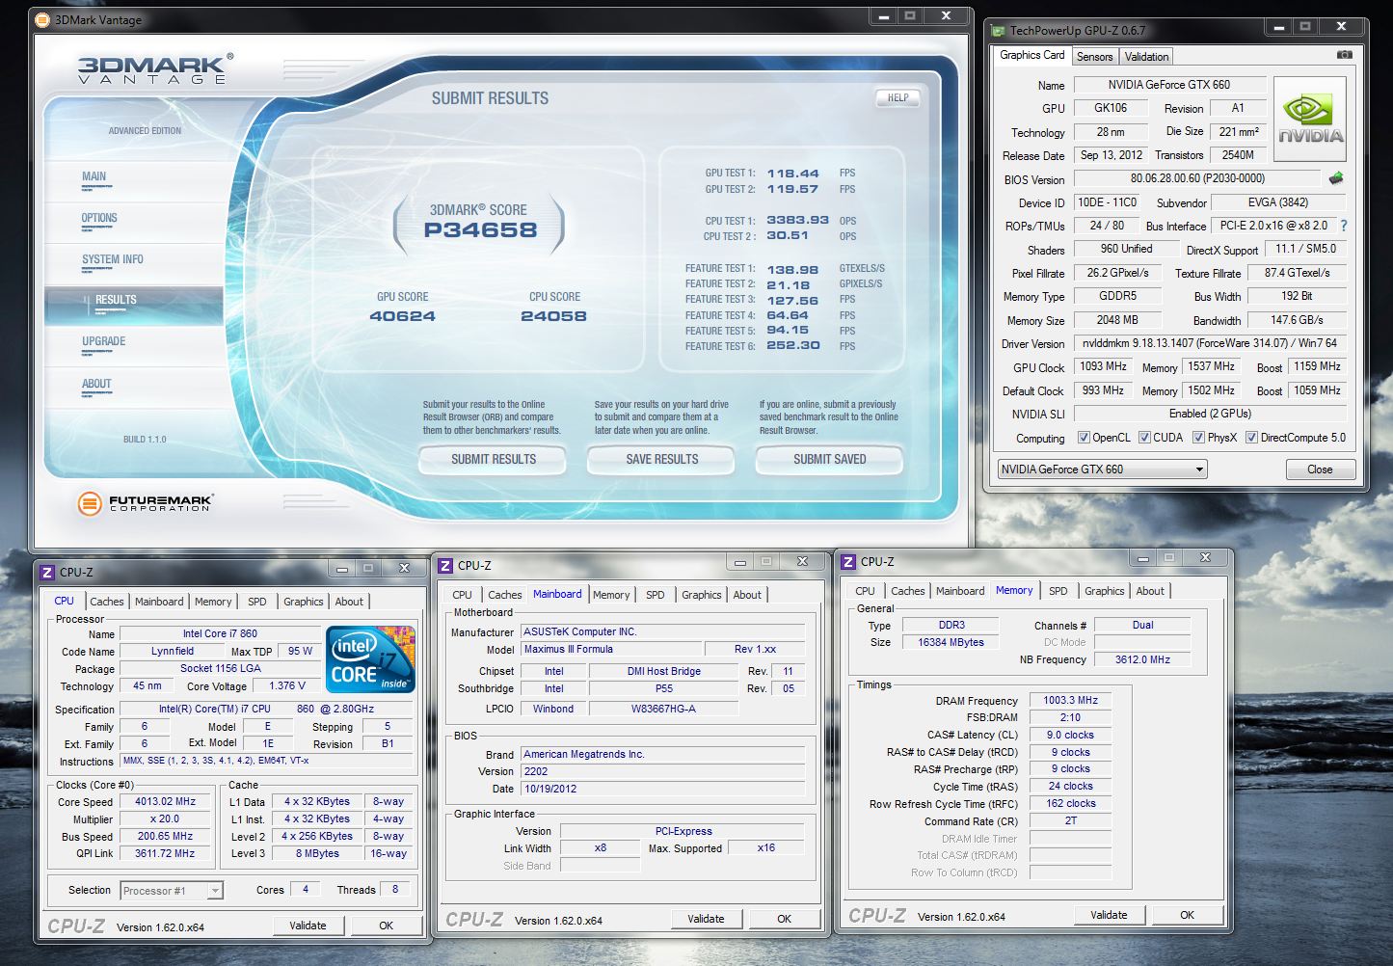Click the BIOS save chip icon
The image size is (1393, 966).
[1336, 178]
